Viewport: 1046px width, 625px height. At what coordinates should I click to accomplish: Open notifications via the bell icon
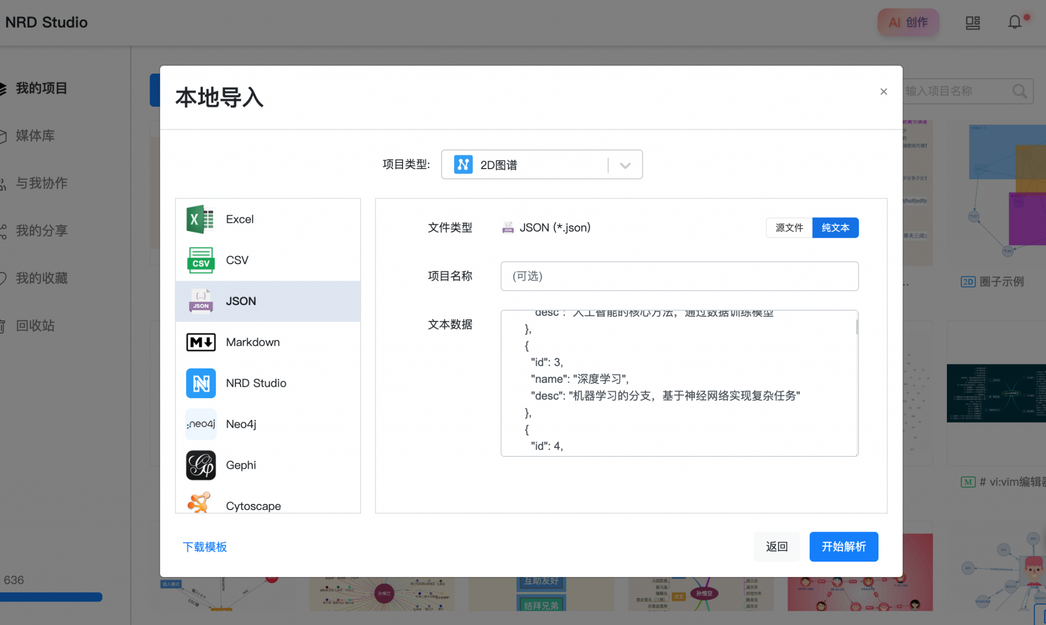[x=1014, y=22]
